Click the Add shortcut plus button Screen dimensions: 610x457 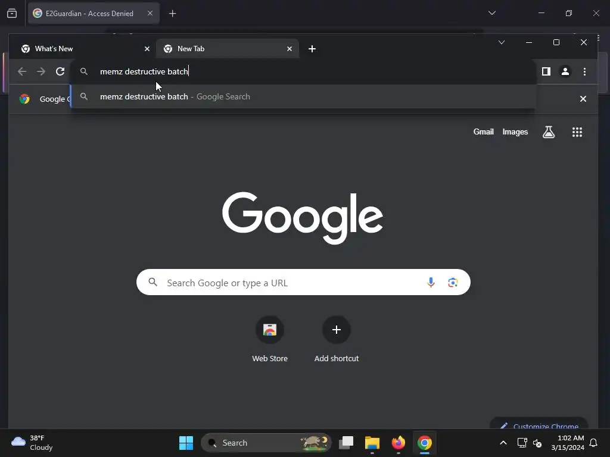[x=337, y=330]
